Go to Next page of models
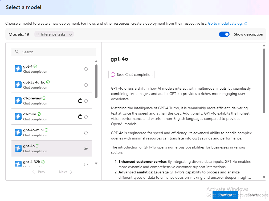The width and height of the screenshot is (269, 201). (x=66, y=172)
